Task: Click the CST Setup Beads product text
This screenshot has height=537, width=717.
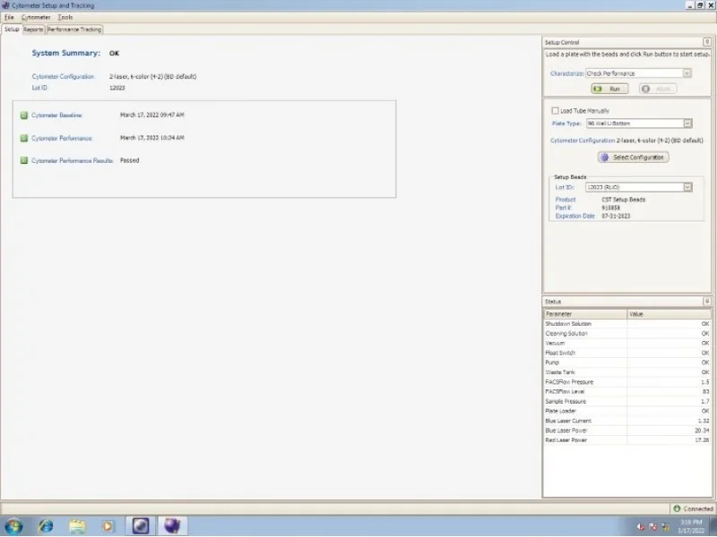Action: click(623, 200)
